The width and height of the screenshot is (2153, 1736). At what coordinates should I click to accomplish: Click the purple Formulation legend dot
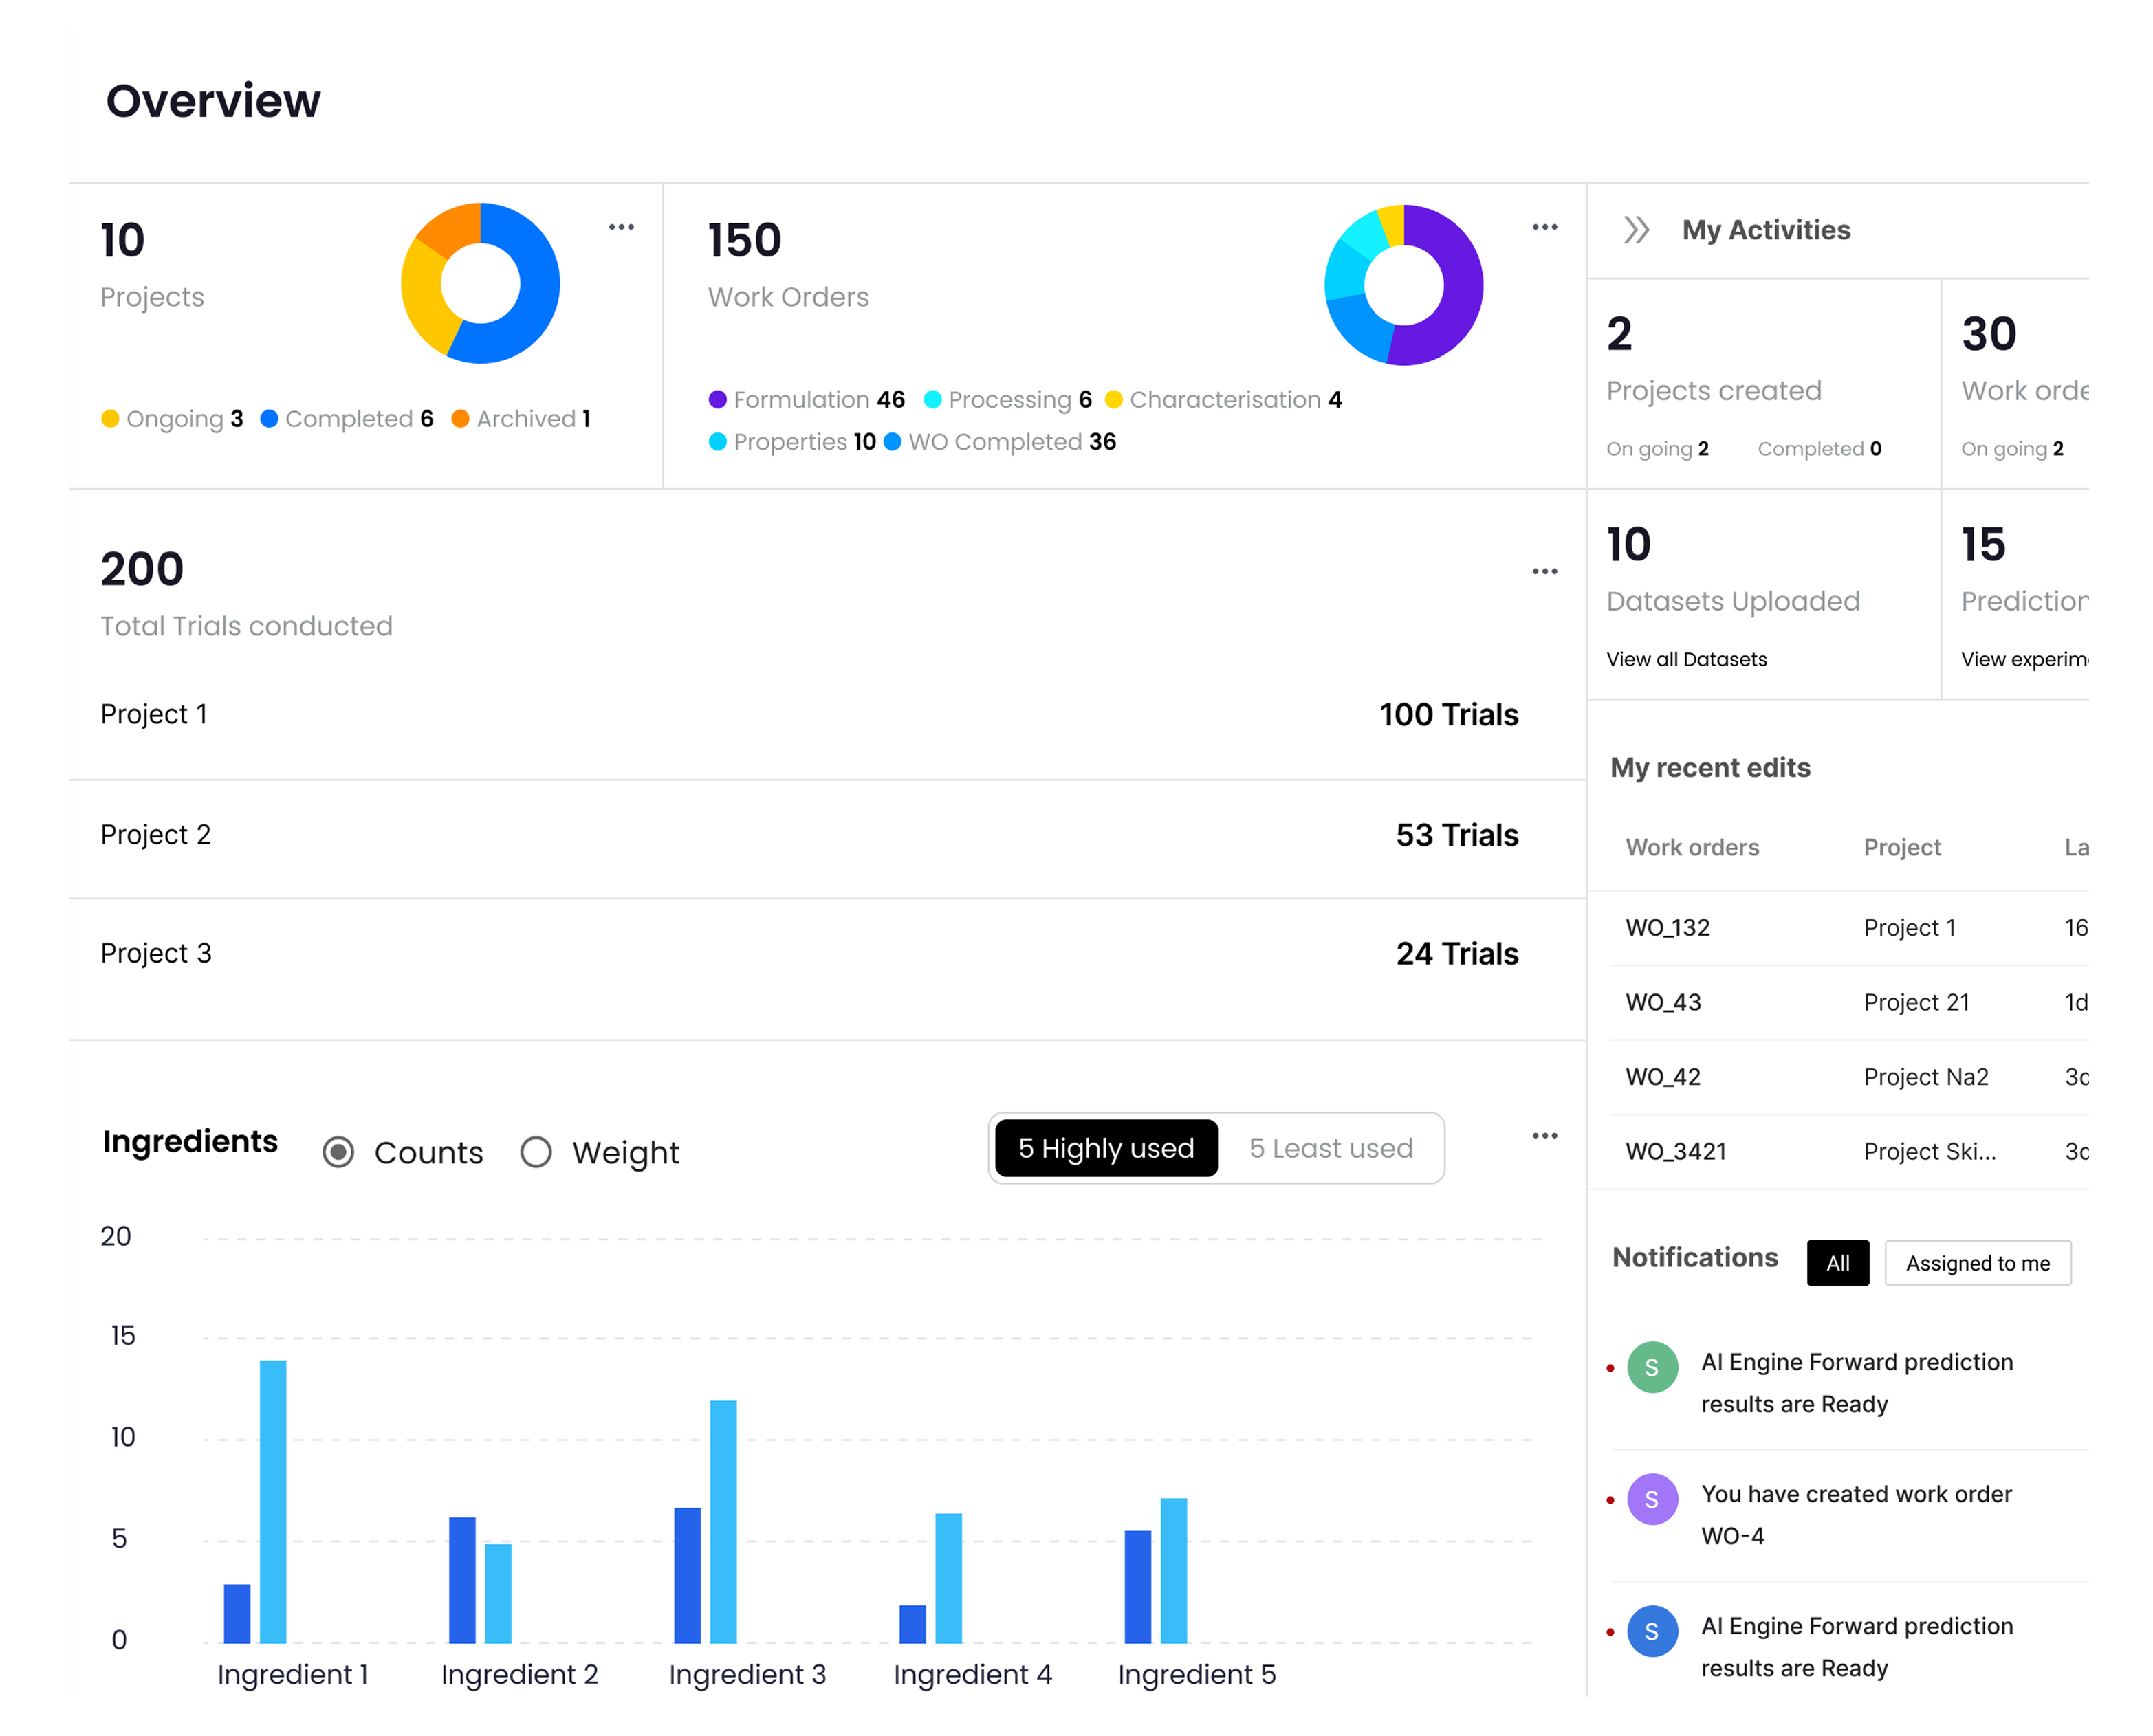coord(717,399)
